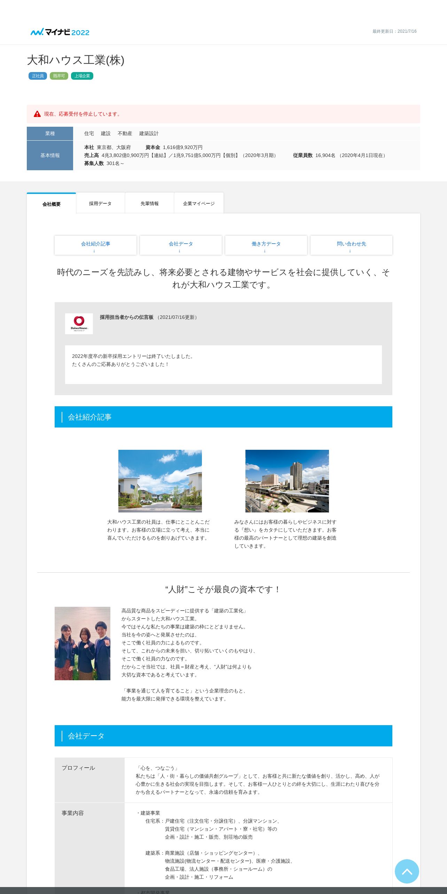Jump to 問い合わせ先 section
The width and height of the screenshot is (447, 894).
(x=351, y=245)
